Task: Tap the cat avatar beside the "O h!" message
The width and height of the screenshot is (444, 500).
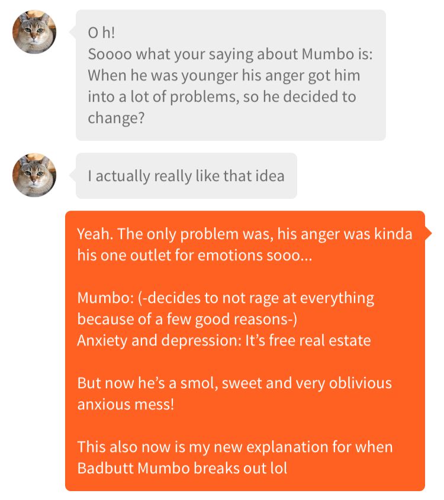Action: tap(34, 32)
